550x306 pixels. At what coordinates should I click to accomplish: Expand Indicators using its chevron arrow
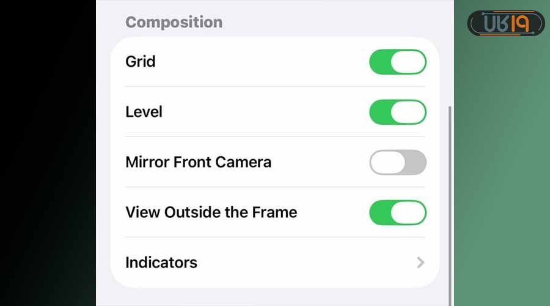tap(420, 263)
